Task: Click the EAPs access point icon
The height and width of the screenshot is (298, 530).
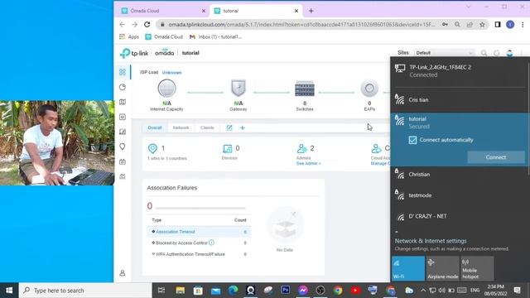Action: (x=369, y=89)
